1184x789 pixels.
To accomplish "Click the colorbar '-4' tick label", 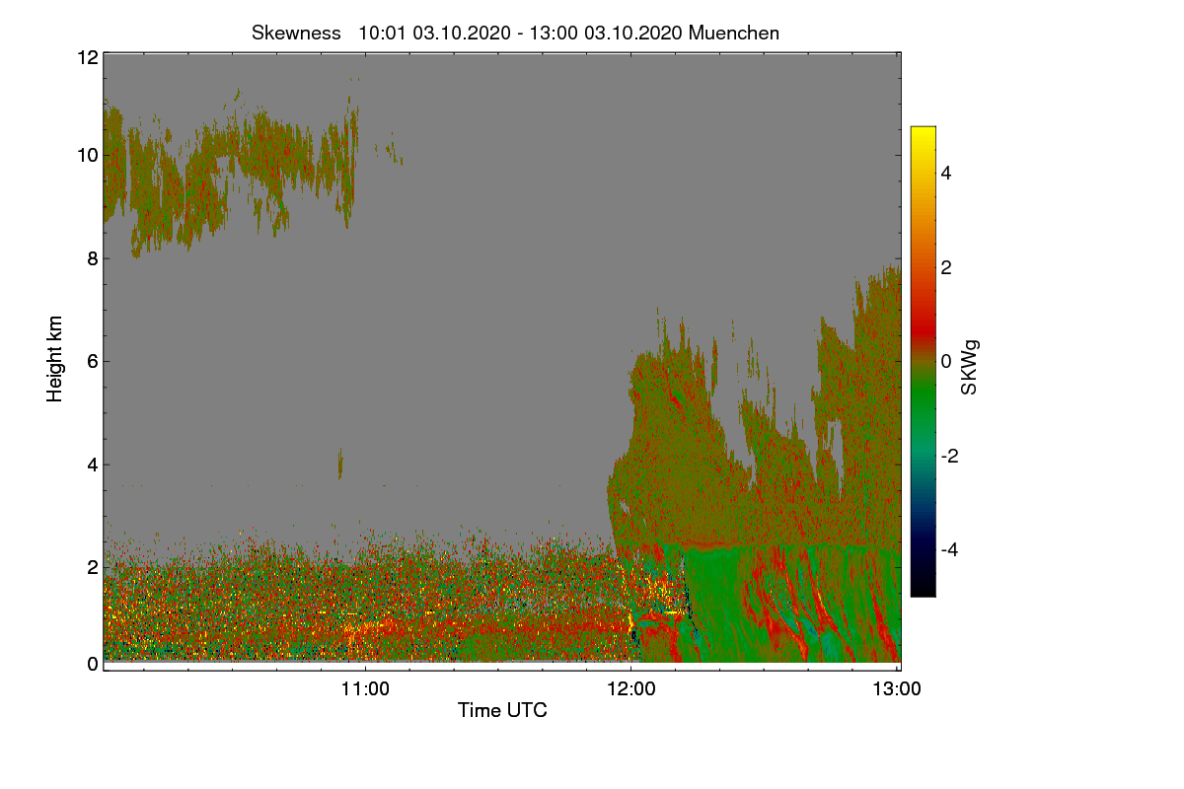I will tap(950, 549).
